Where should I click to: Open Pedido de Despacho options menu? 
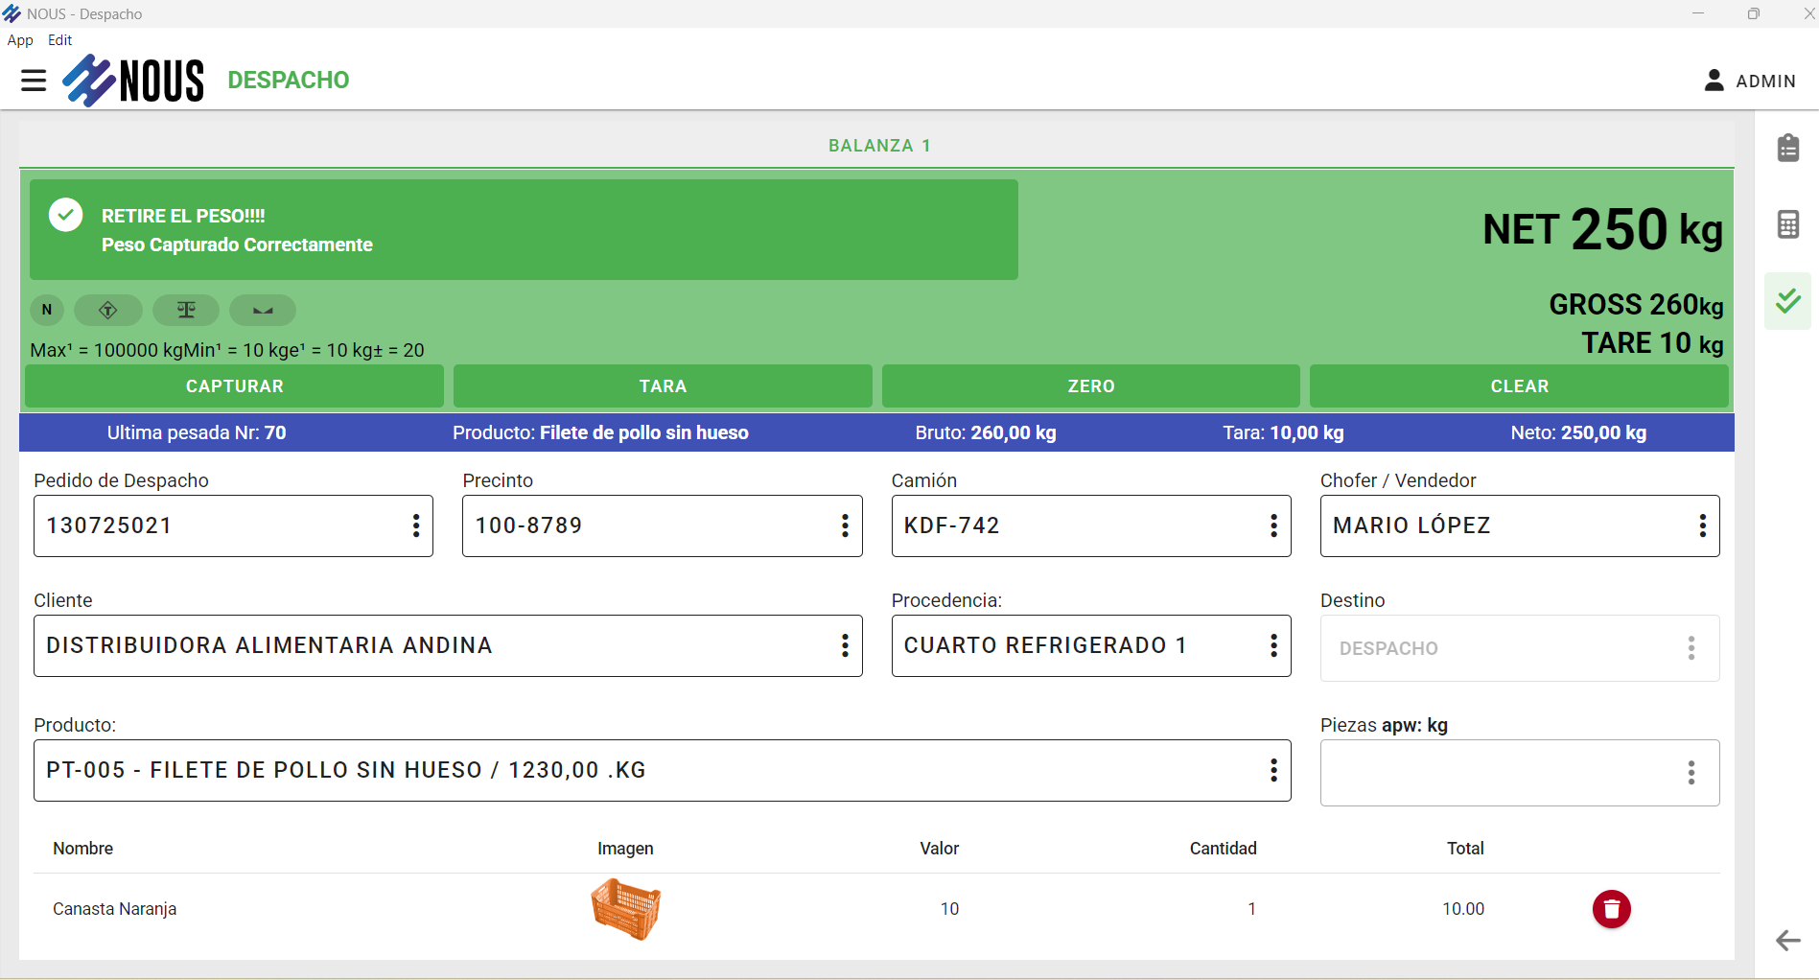tap(415, 525)
